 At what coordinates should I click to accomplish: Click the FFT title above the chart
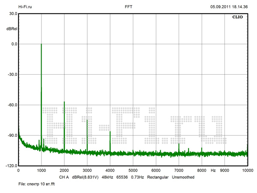point(128,7)
